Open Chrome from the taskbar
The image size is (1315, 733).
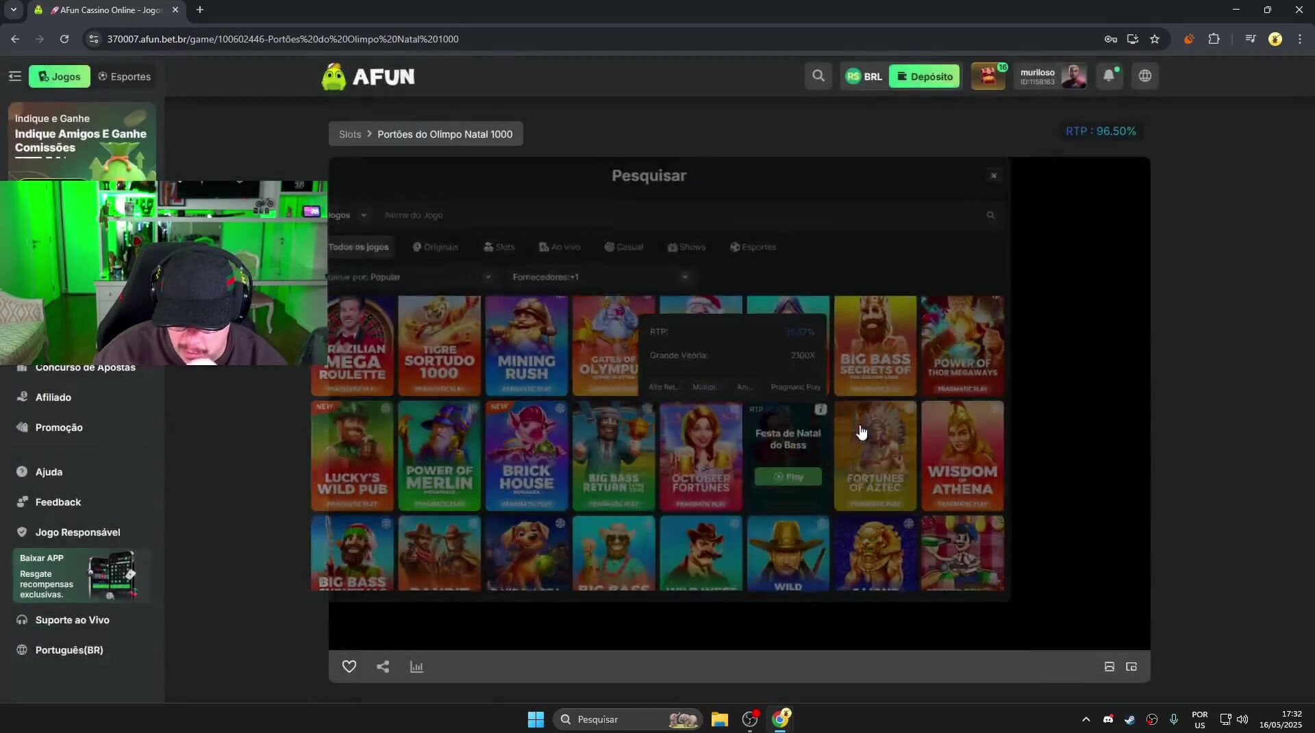point(781,719)
